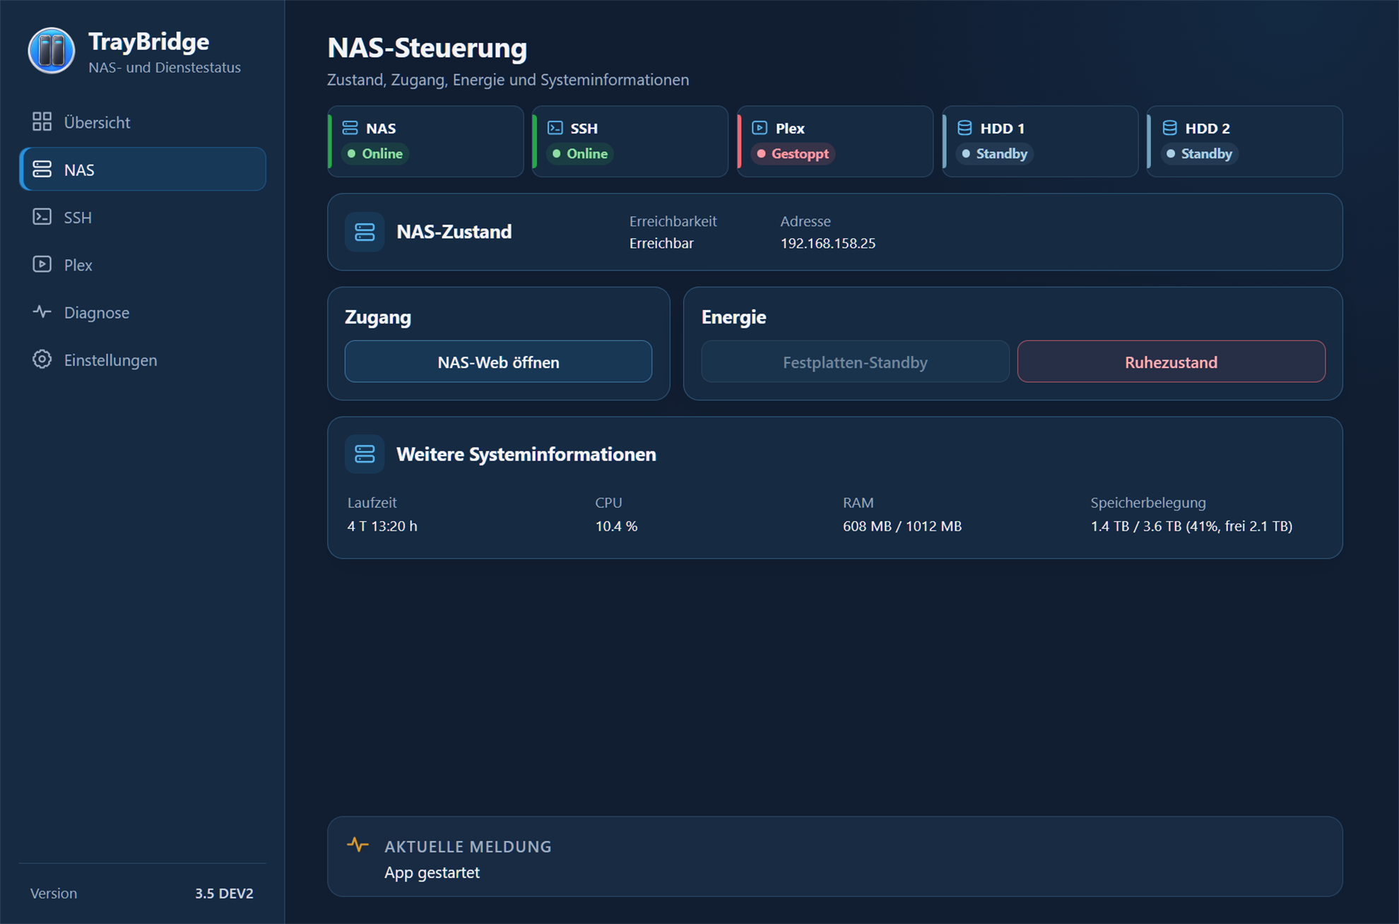Screen dimensions: 1399x924
Task: Click the HDD 1 Standby badge
Action: (994, 153)
